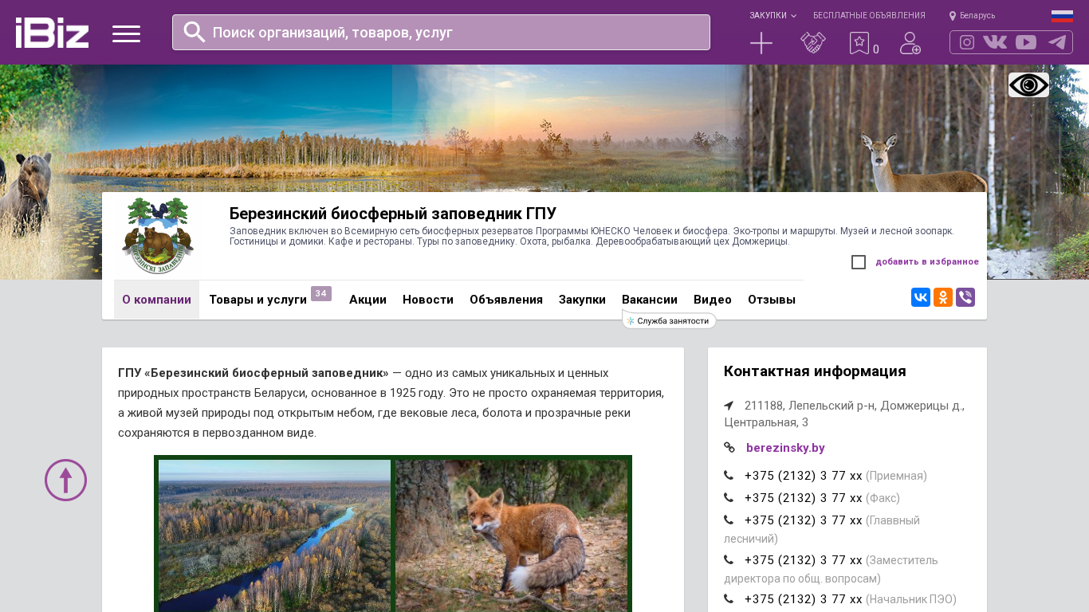Open the iBiz VK page in header
Viewport: 1089px width, 612px height.
(995, 42)
